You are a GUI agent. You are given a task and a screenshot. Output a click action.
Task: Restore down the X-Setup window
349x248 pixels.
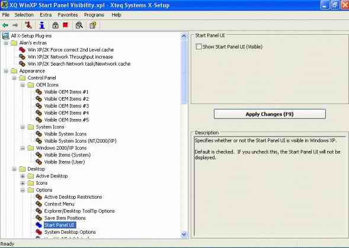click(335, 5)
